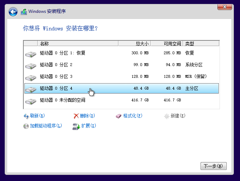Close the Windows setup window
Screen dimensions: 240x181
[x=225, y=7]
